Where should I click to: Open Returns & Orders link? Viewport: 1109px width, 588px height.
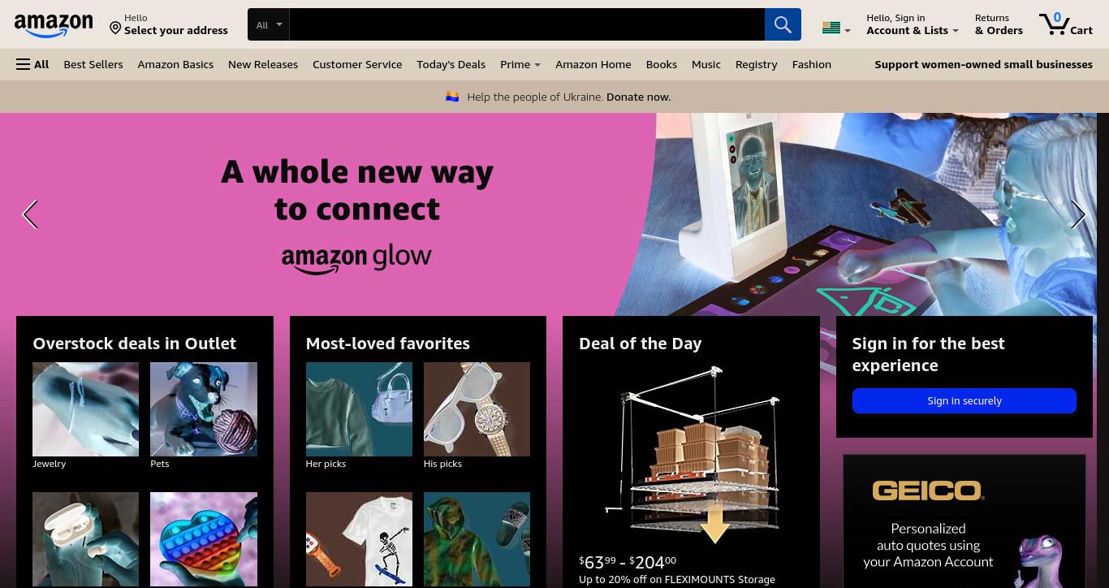pyautogui.click(x=999, y=24)
